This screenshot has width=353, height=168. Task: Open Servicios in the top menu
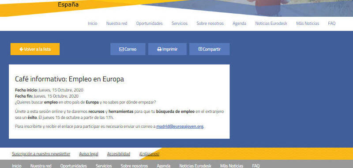[180, 23]
